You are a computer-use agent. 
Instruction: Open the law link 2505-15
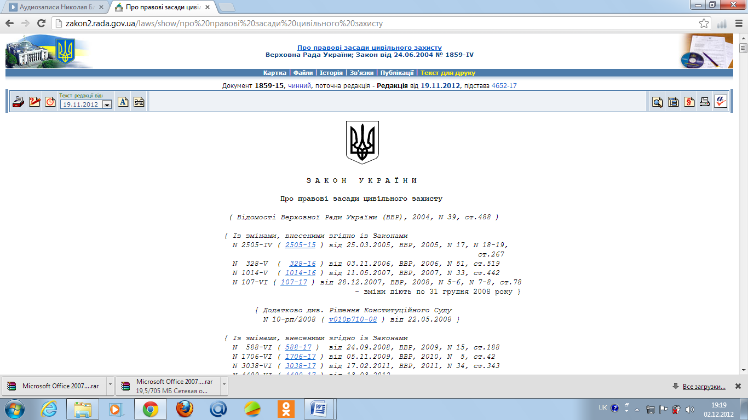tap(300, 245)
